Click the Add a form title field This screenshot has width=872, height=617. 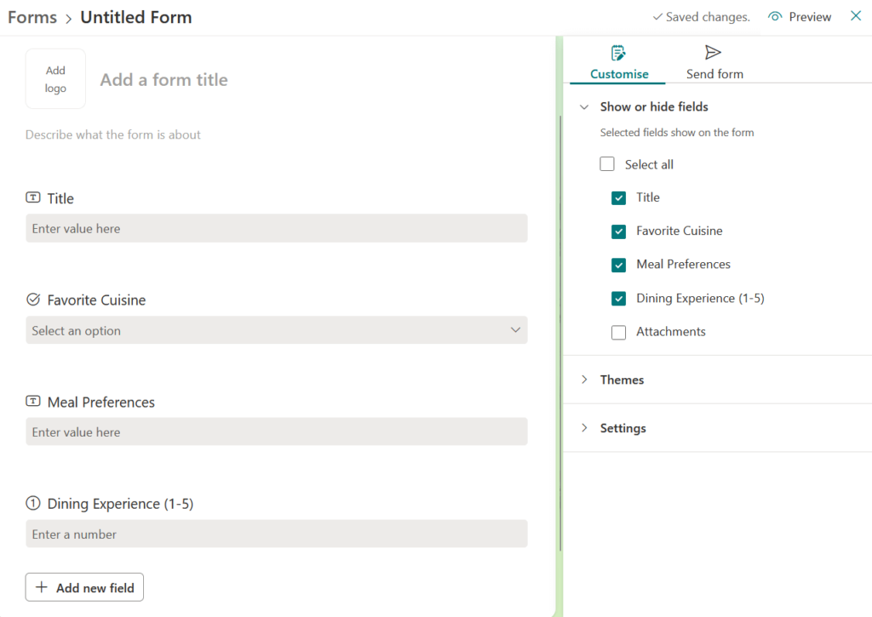click(x=164, y=79)
